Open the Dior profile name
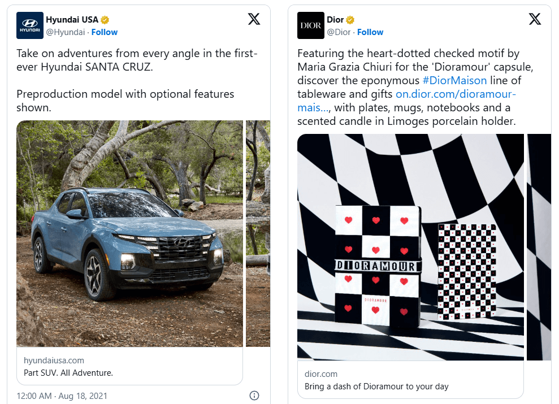 [335, 20]
